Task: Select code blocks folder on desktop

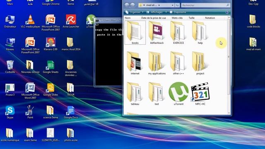Action: (x=253, y=22)
